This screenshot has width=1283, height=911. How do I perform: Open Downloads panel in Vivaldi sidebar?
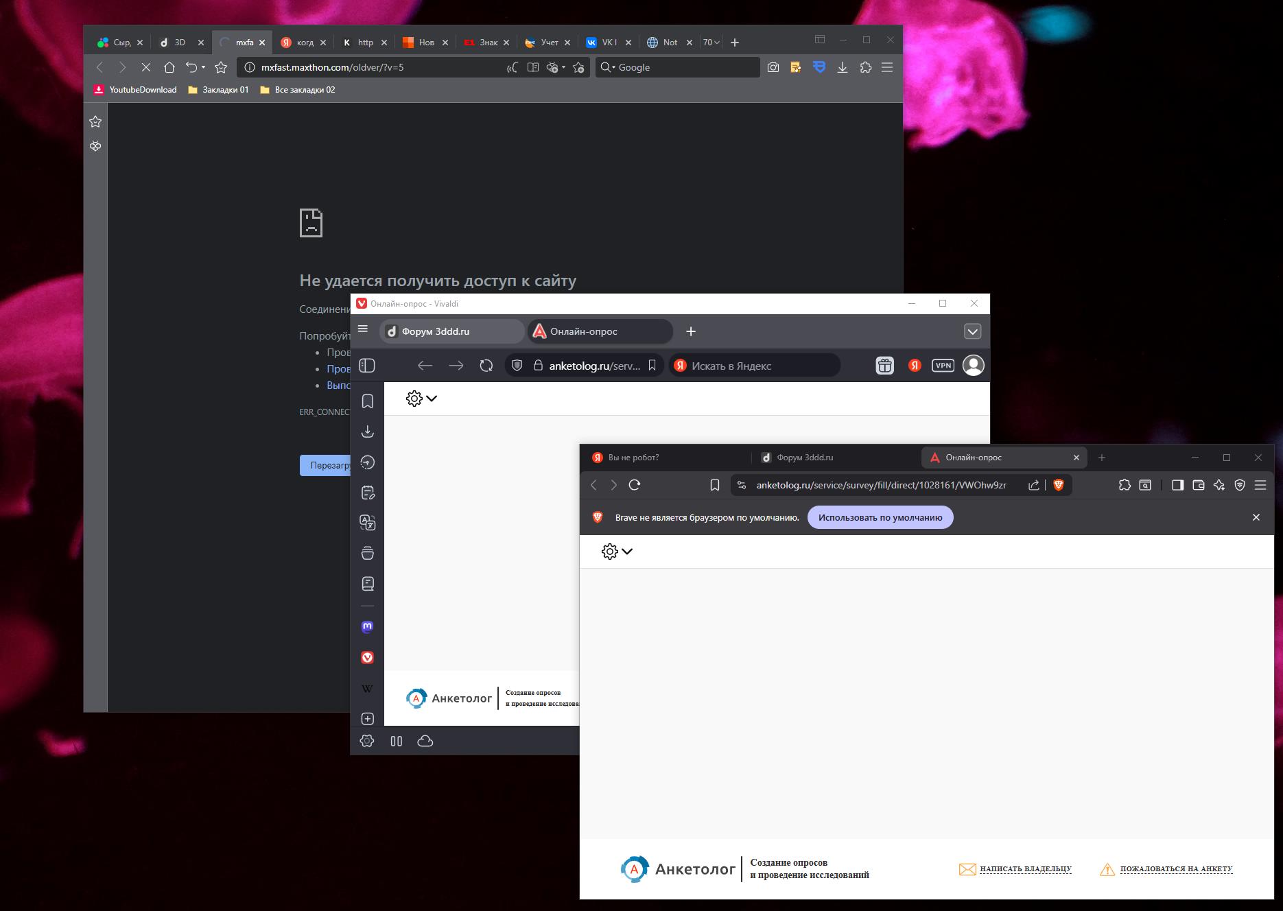(368, 431)
